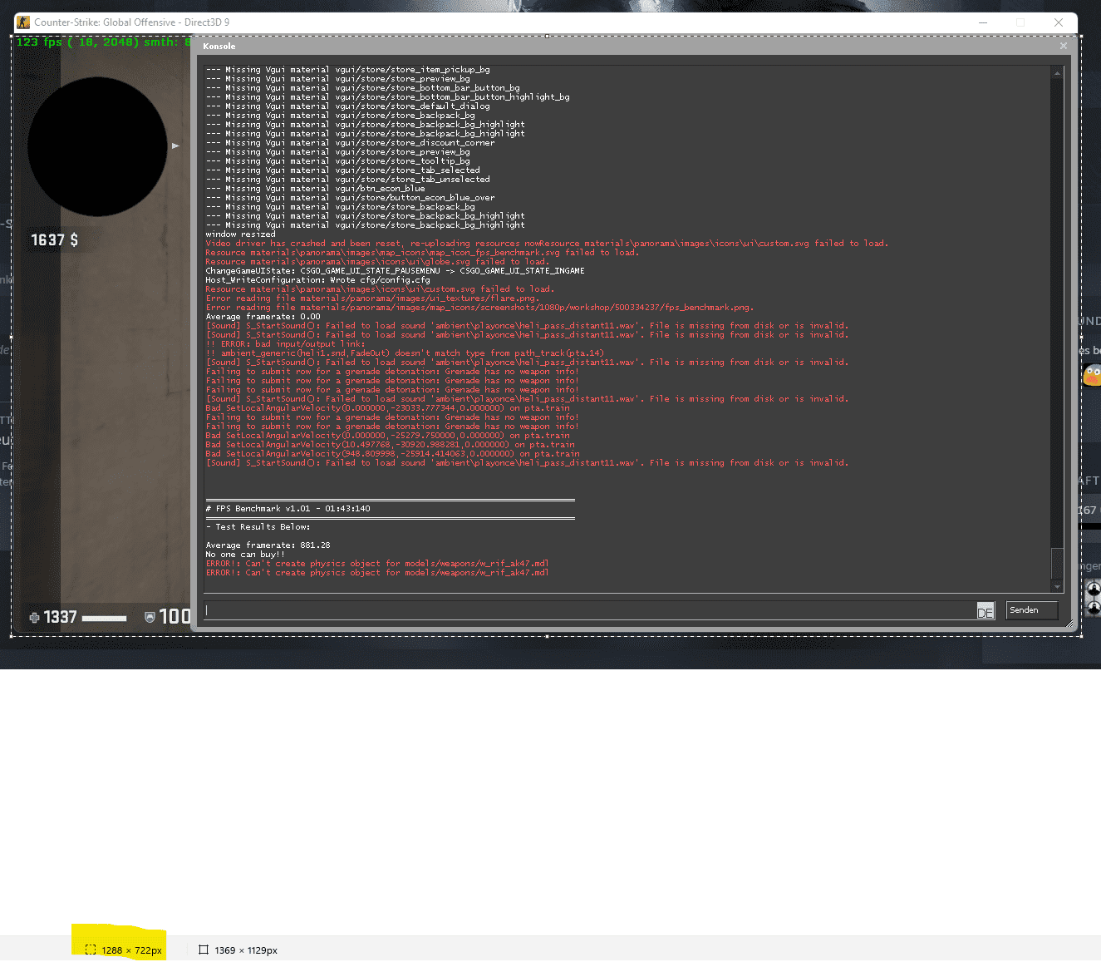Click the 'Average framerate: 0.00' line

tap(263, 317)
